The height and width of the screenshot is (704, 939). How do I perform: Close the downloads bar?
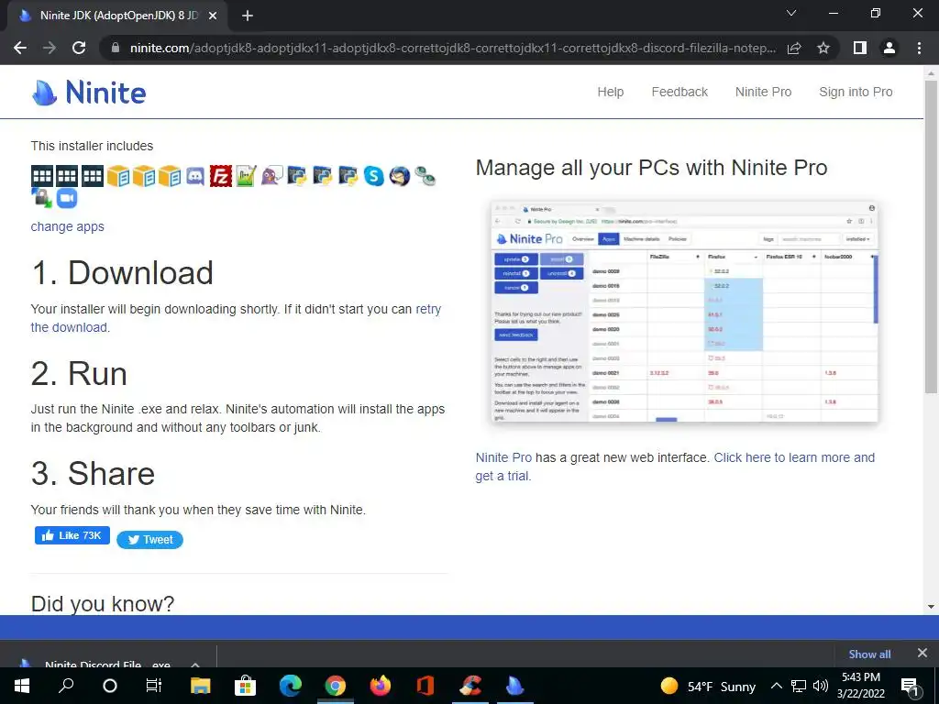(922, 653)
